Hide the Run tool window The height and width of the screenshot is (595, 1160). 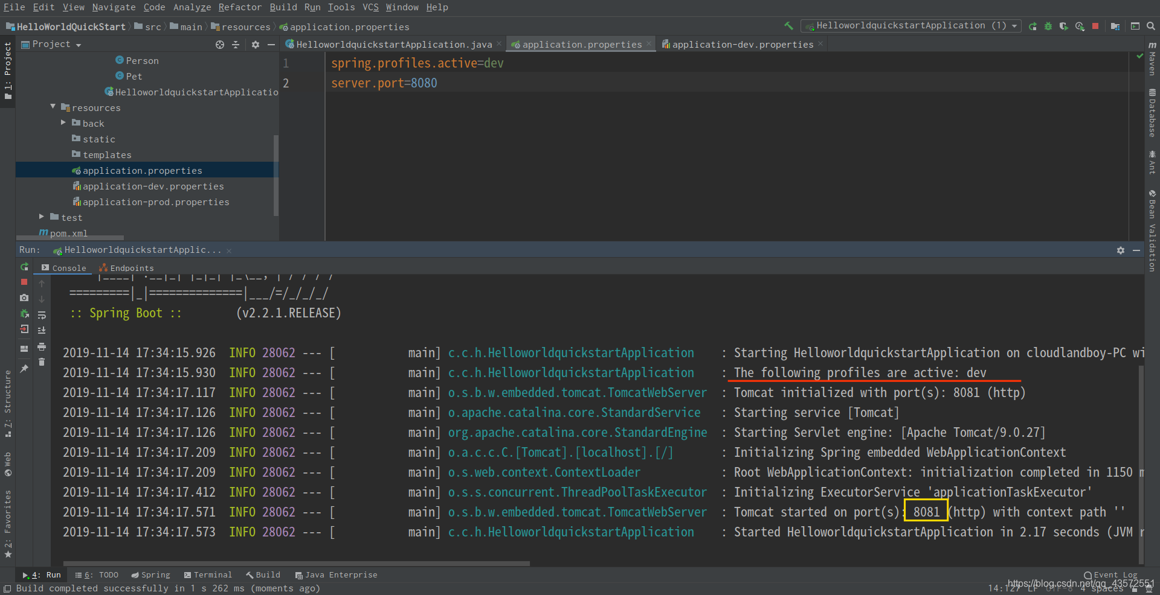[1136, 250]
